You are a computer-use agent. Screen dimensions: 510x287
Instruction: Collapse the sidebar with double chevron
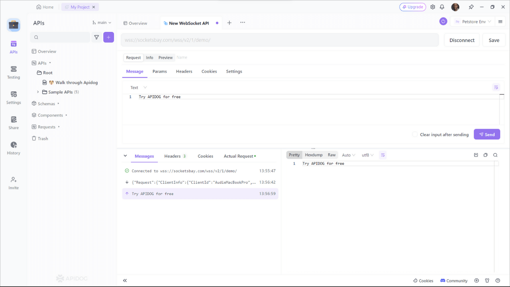(x=125, y=281)
